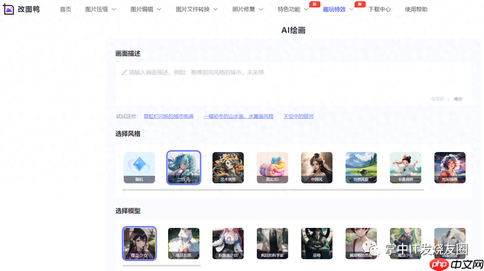Select the 卡通漫画 style tile
Image resolution: width=484 pixels, height=271 pixels.
click(405, 167)
